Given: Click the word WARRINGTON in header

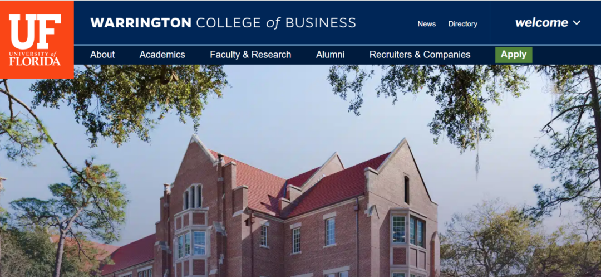Looking at the screenshot, I should 141,23.
